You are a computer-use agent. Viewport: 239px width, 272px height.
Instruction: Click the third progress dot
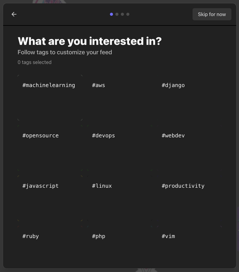122,14
